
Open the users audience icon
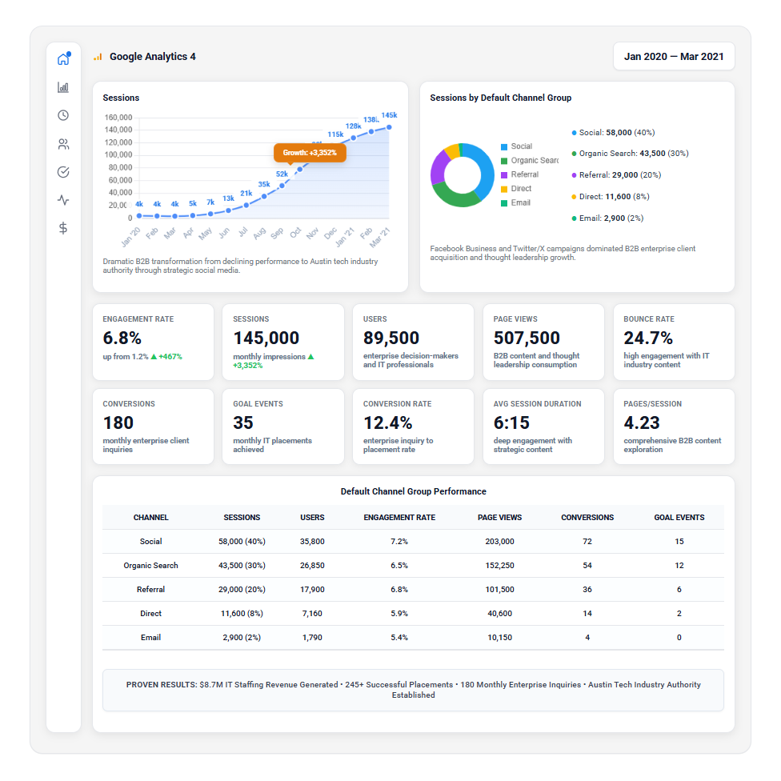tap(63, 144)
